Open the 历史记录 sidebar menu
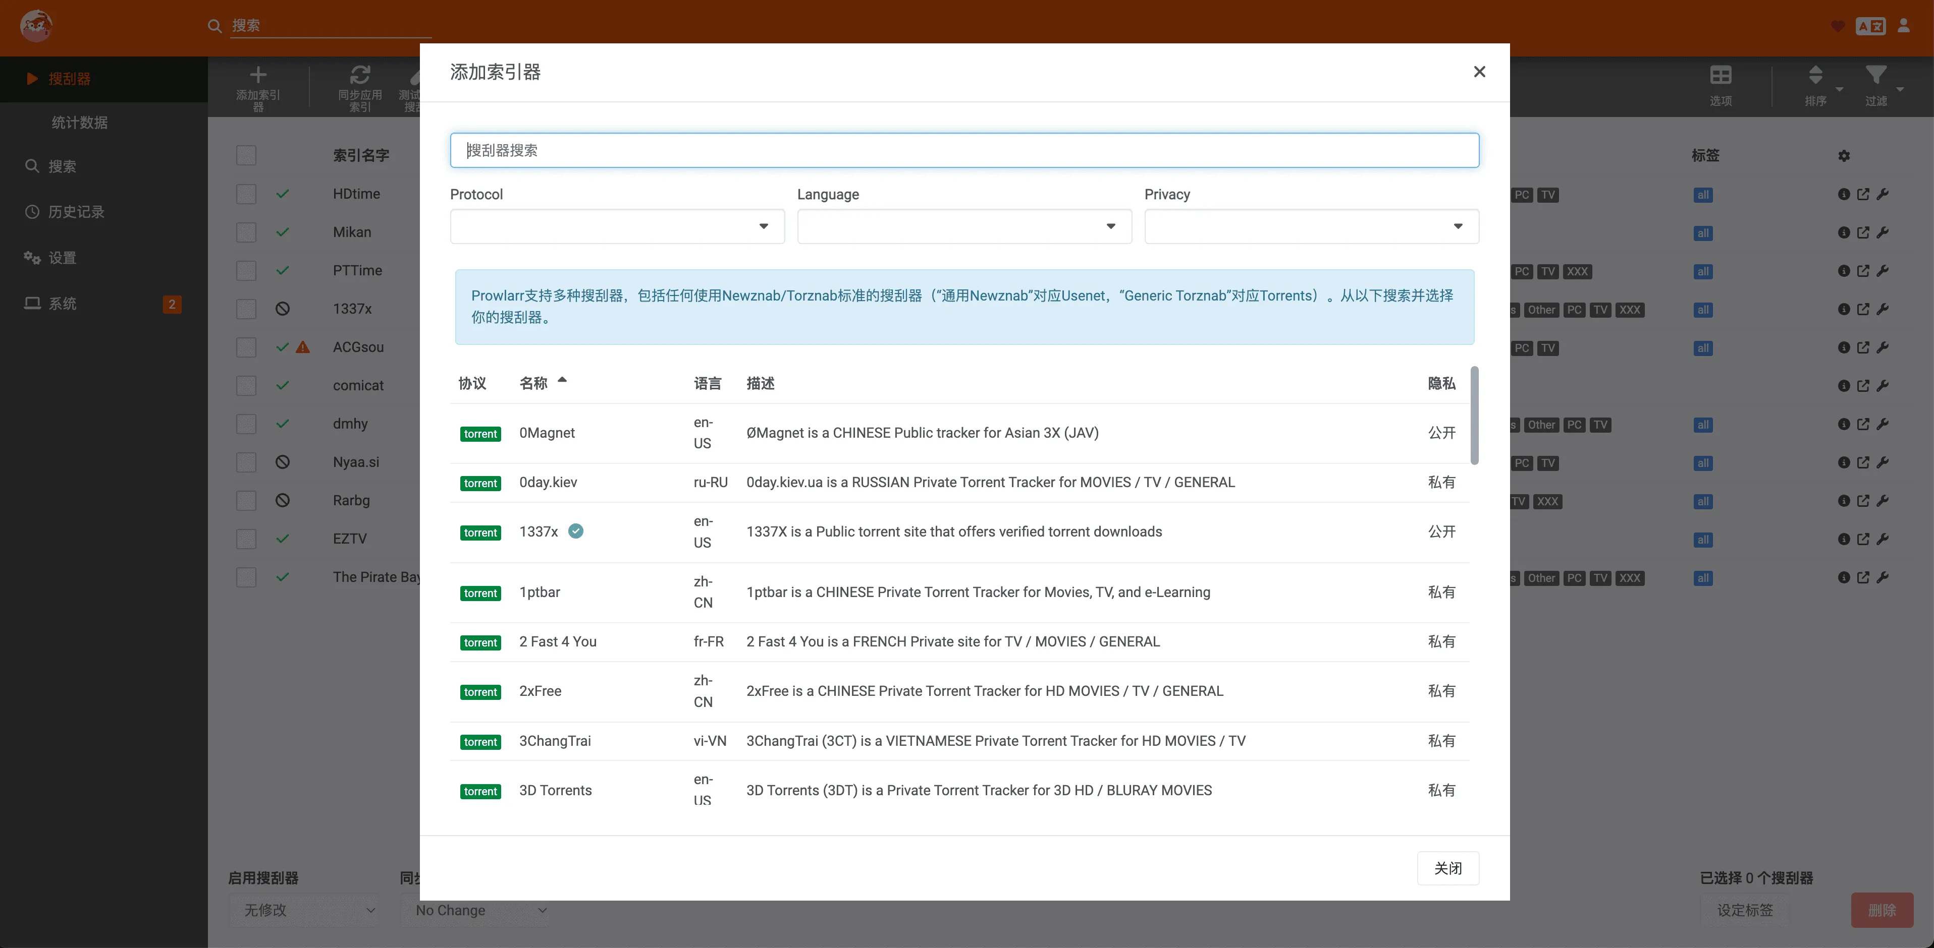The height and width of the screenshot is (948, 1934). (76, 212)
